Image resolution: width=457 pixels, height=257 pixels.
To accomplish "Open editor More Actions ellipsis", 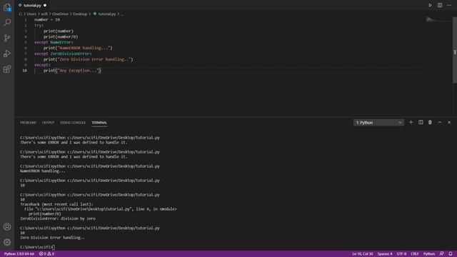I will tap(449, 5).
